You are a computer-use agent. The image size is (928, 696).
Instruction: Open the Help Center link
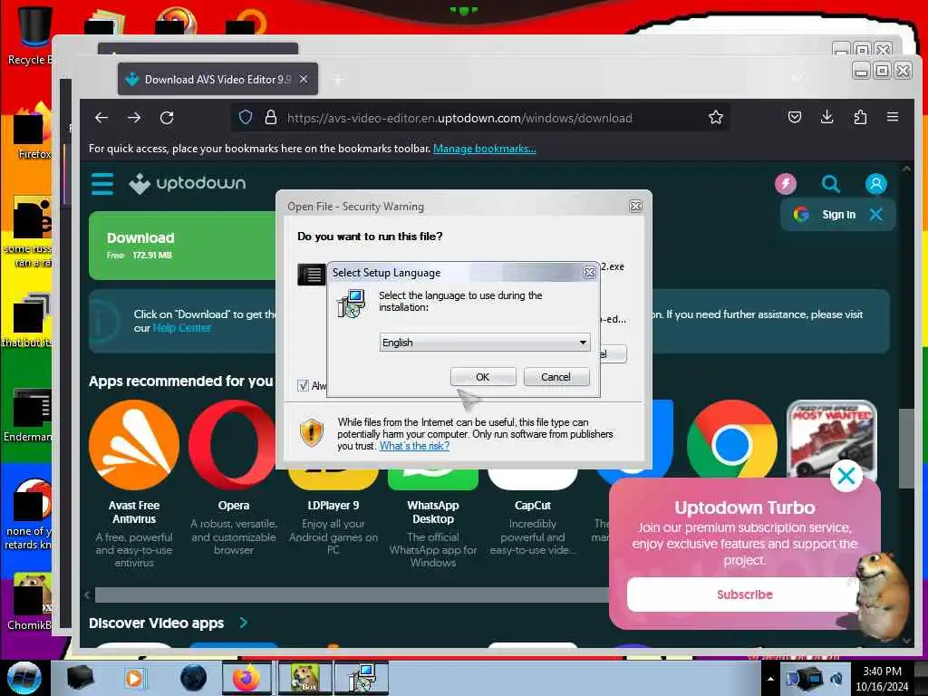pyautogui.click(x=181, y=328)
